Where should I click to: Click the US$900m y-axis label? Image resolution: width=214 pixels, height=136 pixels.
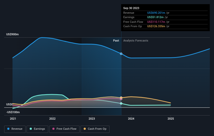click(13, 34)
